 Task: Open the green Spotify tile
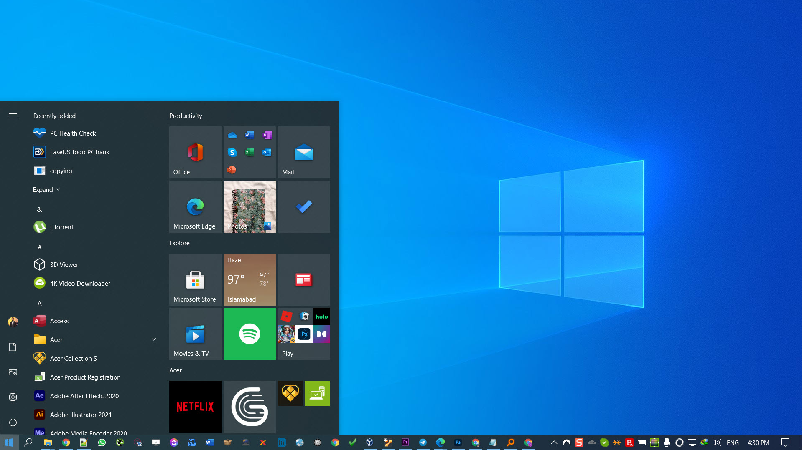click(x=250, y=334)
